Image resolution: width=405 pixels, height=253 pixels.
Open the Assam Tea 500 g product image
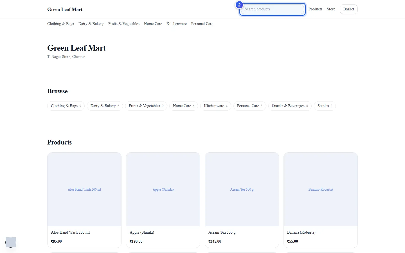click(242, 189)
